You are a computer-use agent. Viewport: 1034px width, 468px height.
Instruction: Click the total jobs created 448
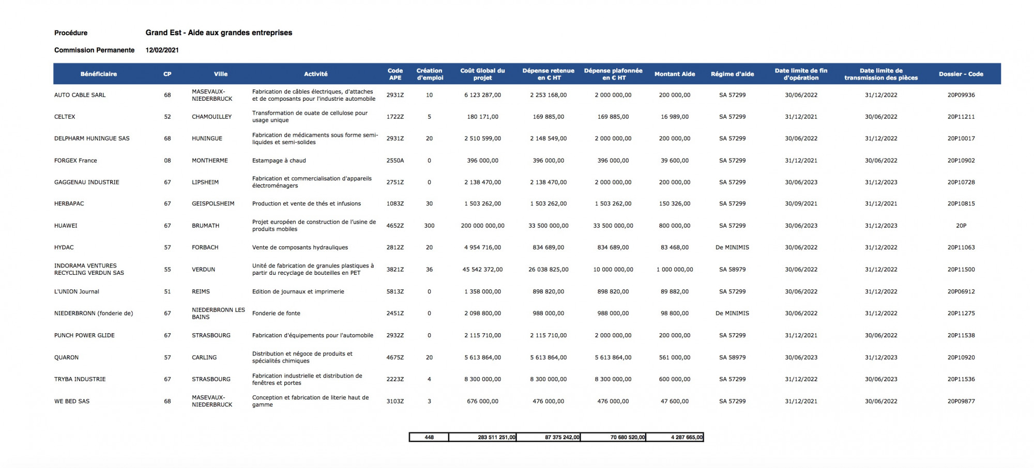click(429, 437)
